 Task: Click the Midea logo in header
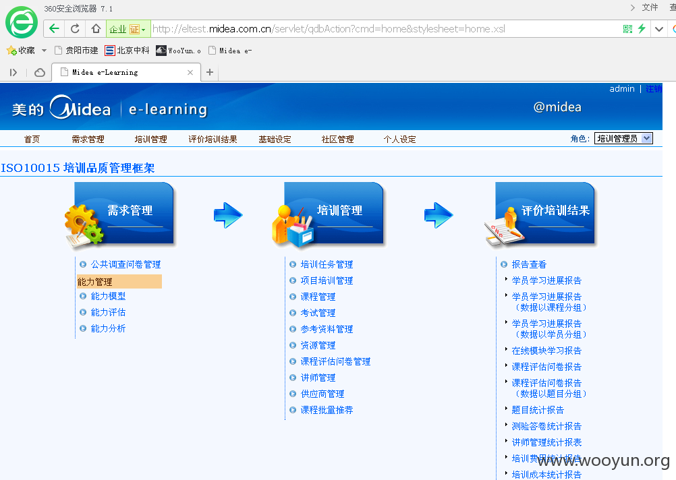point(80,107)
